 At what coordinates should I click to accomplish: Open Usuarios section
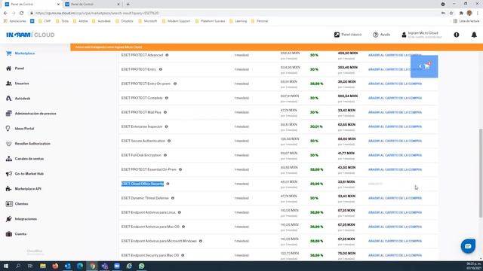pos(17,84)
